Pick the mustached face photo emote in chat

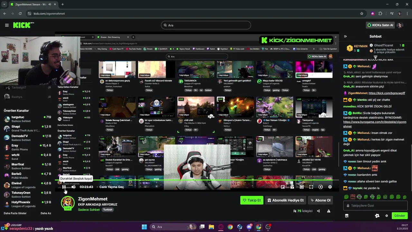click(353, 197)
